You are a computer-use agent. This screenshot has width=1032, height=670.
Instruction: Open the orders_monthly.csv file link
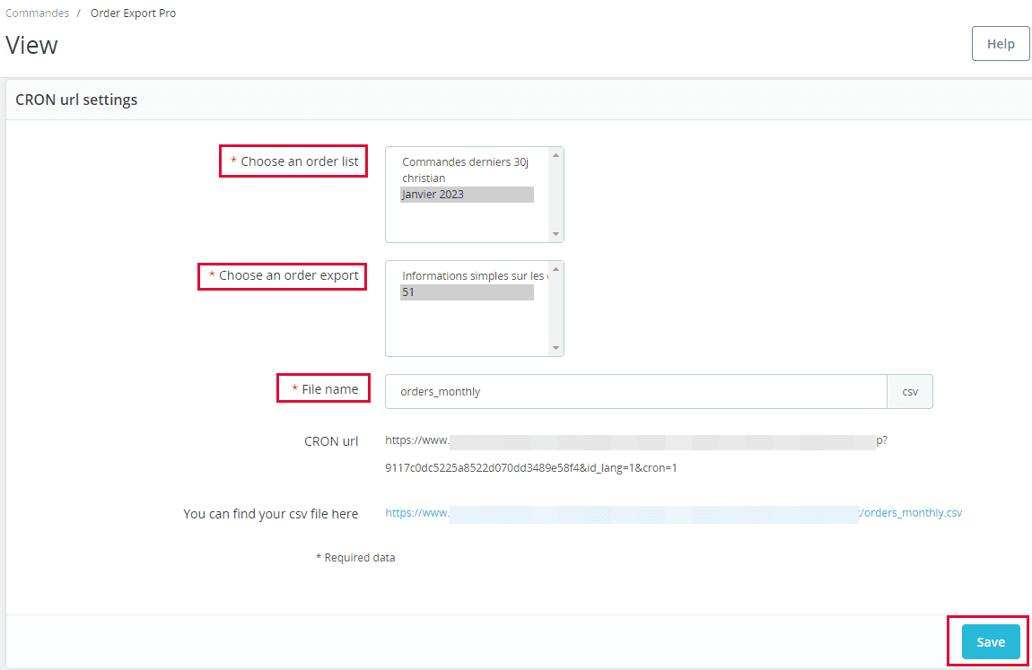[x=673, y=513]
